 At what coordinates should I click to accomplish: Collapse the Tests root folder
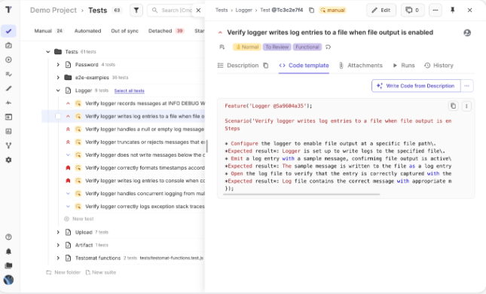(x=48, y=52)
